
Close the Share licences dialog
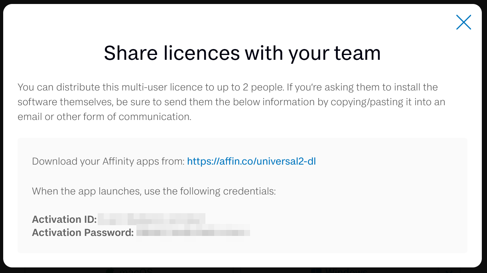(x=463, y=22)
